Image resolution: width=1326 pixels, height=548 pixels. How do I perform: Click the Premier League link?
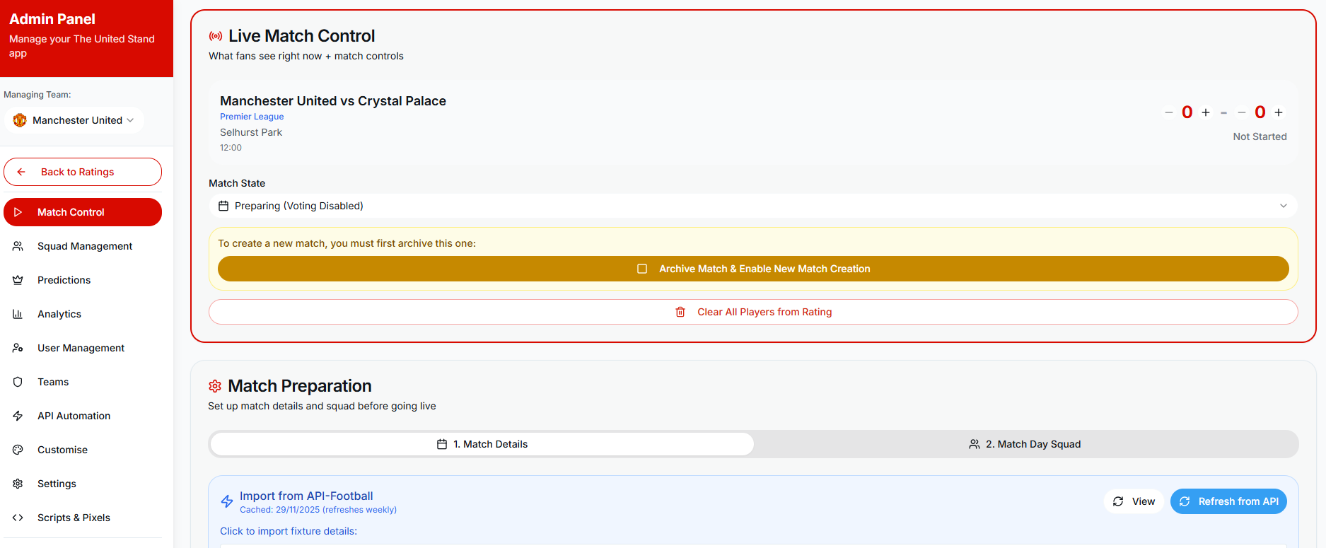coord(252,117)
